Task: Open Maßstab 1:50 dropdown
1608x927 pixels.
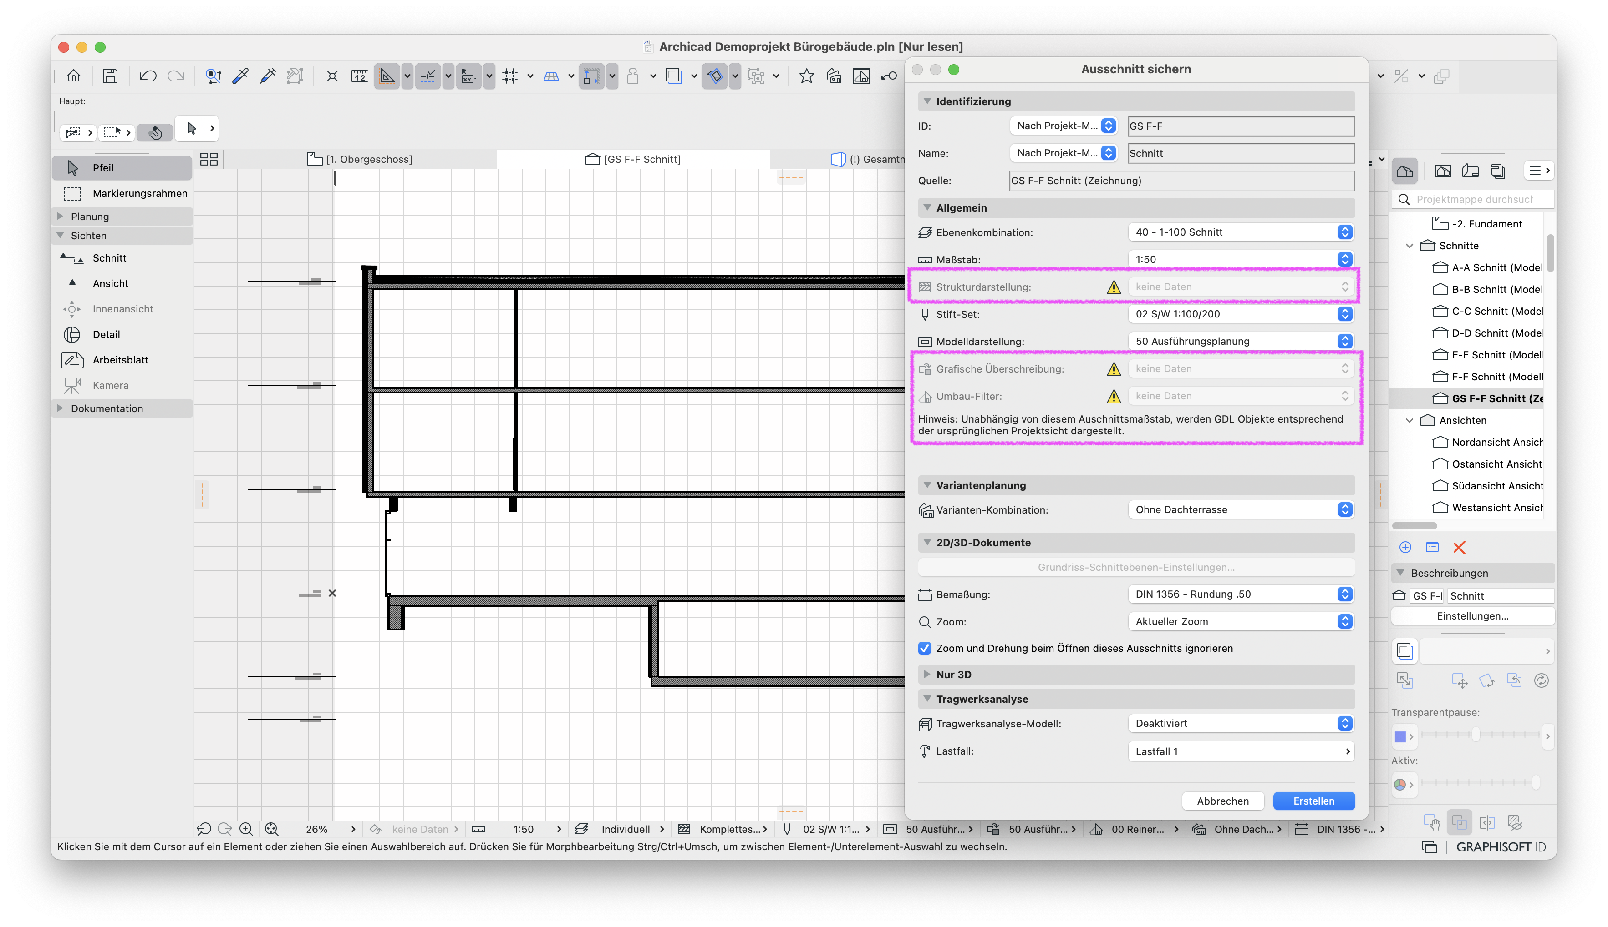Action: [x=1241, y=259]
